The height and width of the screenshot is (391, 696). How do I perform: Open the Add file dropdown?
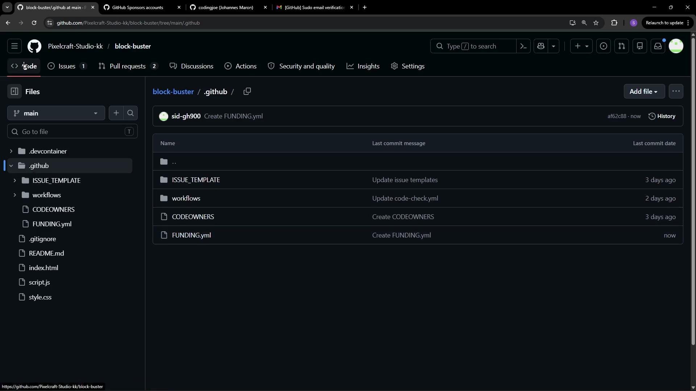644,92
